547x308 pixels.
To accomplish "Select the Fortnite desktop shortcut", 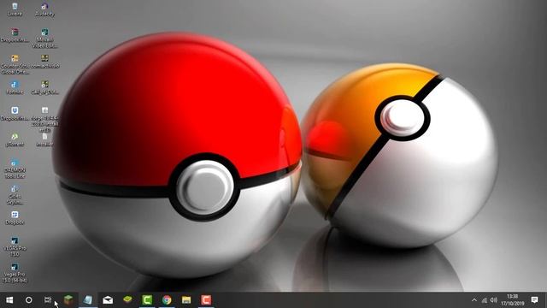I will pyautogui.click(x=15, y=87).
